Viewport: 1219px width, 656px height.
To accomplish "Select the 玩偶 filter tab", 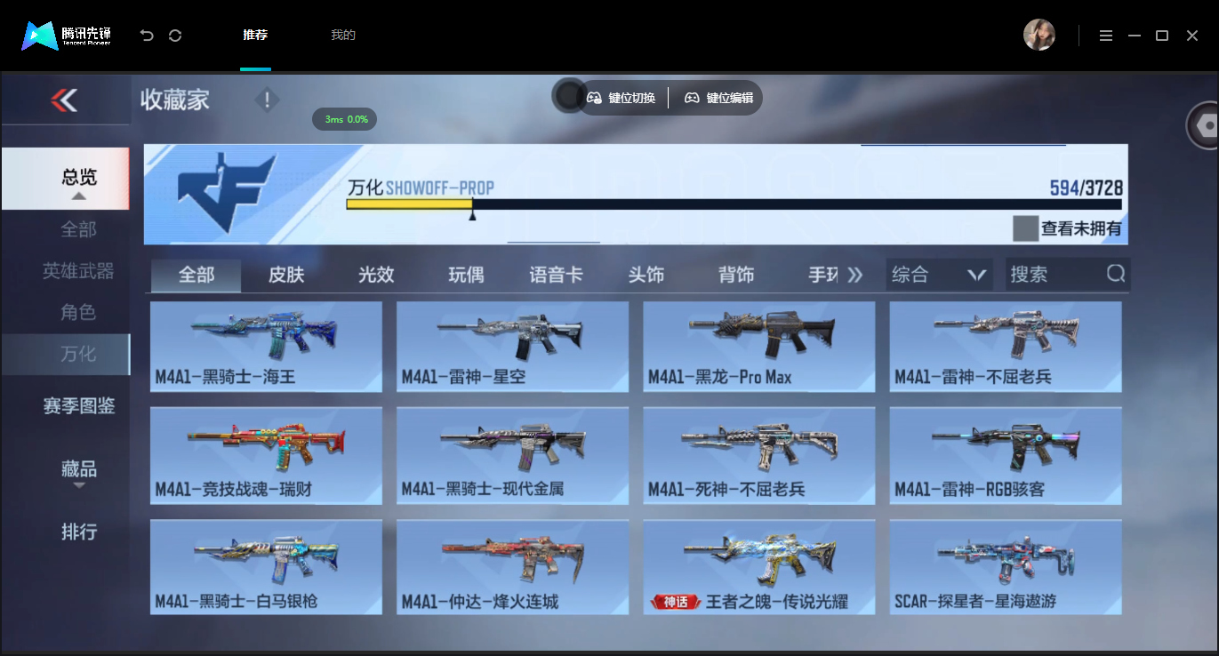I will tap(466, 275).
